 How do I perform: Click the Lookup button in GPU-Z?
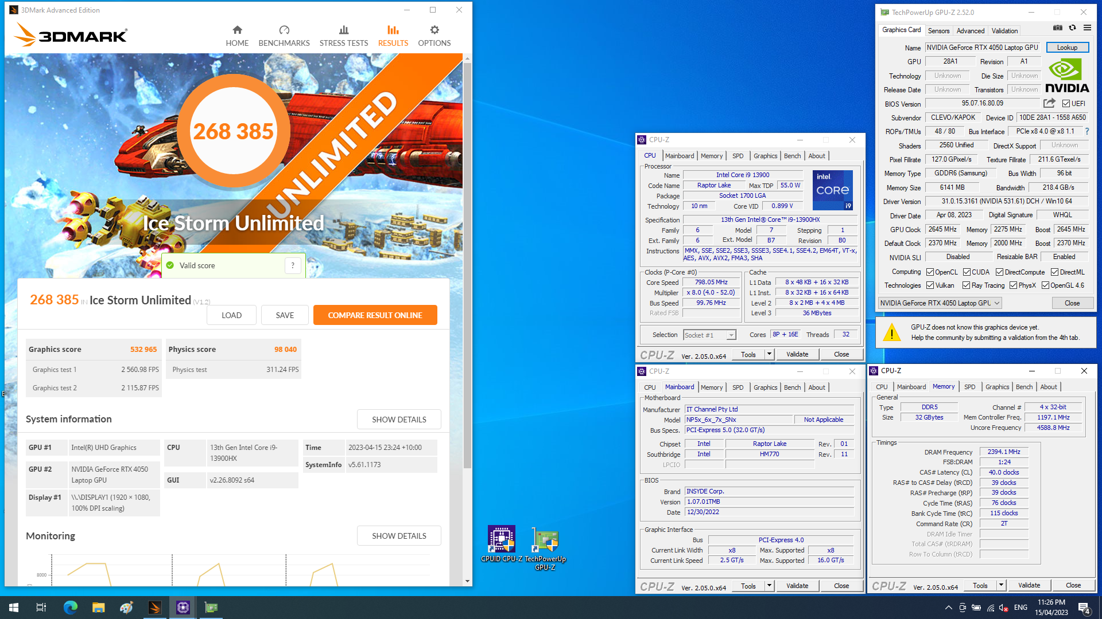1067,48
